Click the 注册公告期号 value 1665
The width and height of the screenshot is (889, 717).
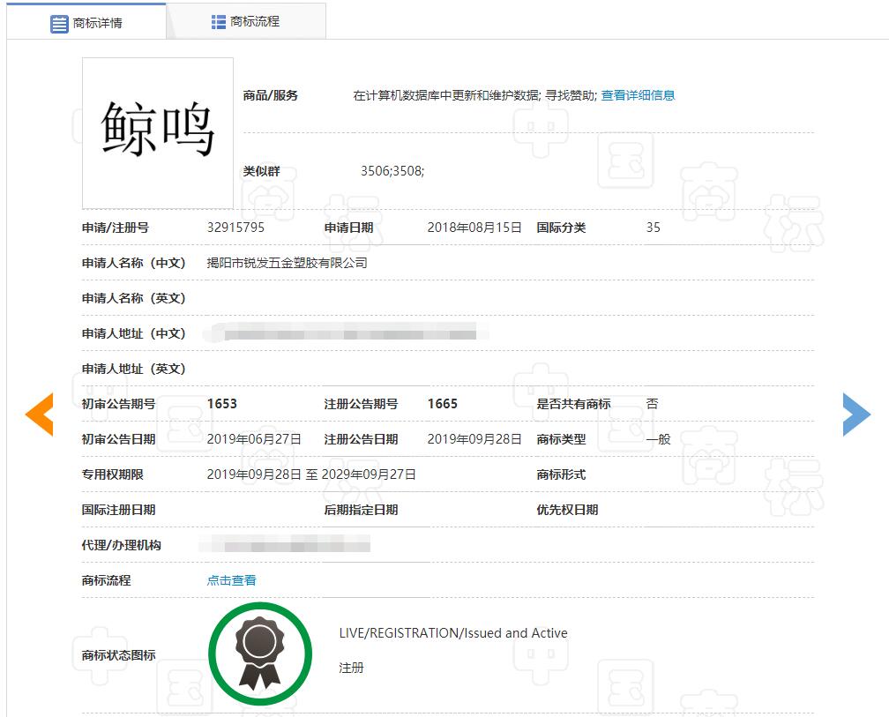pos(443,404)
